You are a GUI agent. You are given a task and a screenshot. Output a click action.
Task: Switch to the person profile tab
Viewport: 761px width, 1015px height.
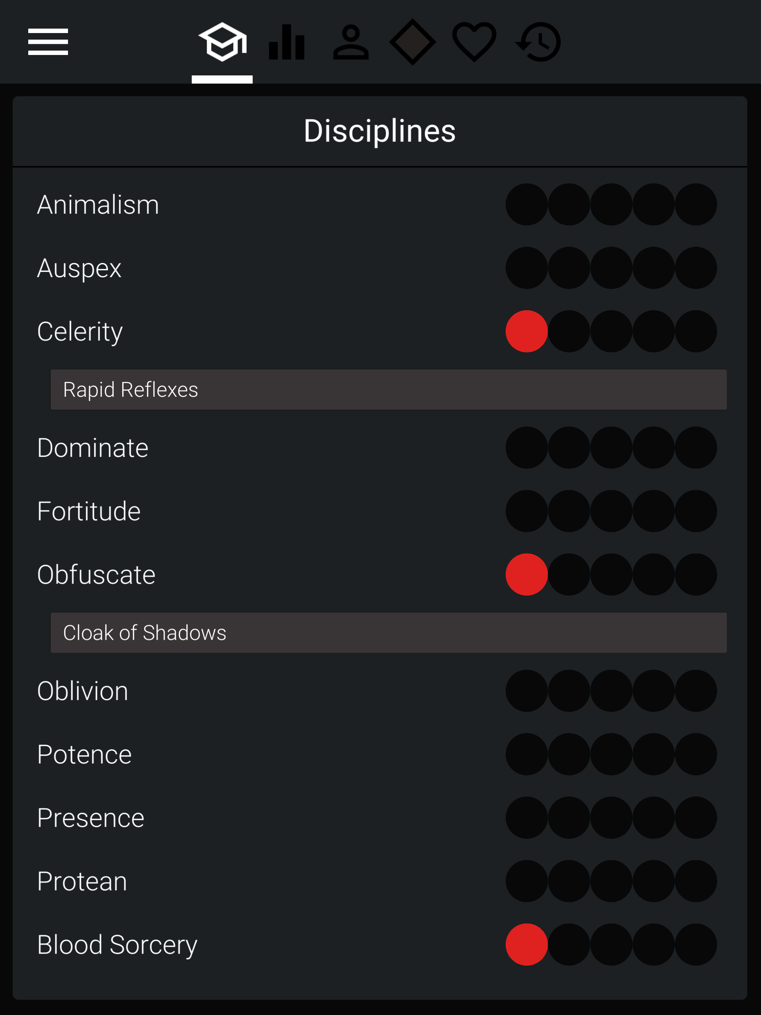(351, 42)
